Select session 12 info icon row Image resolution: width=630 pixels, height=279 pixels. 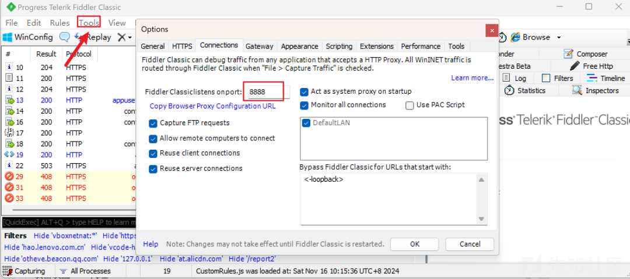pyautogui.click(x=9, y=89)
